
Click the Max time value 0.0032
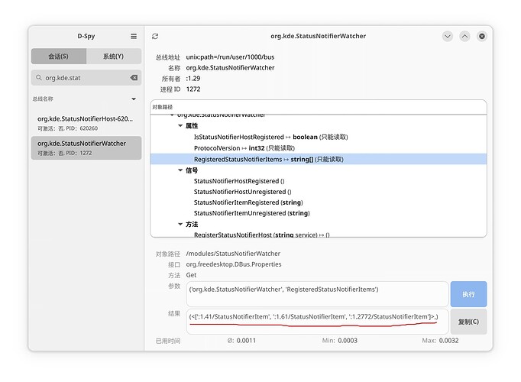point(449,341)
